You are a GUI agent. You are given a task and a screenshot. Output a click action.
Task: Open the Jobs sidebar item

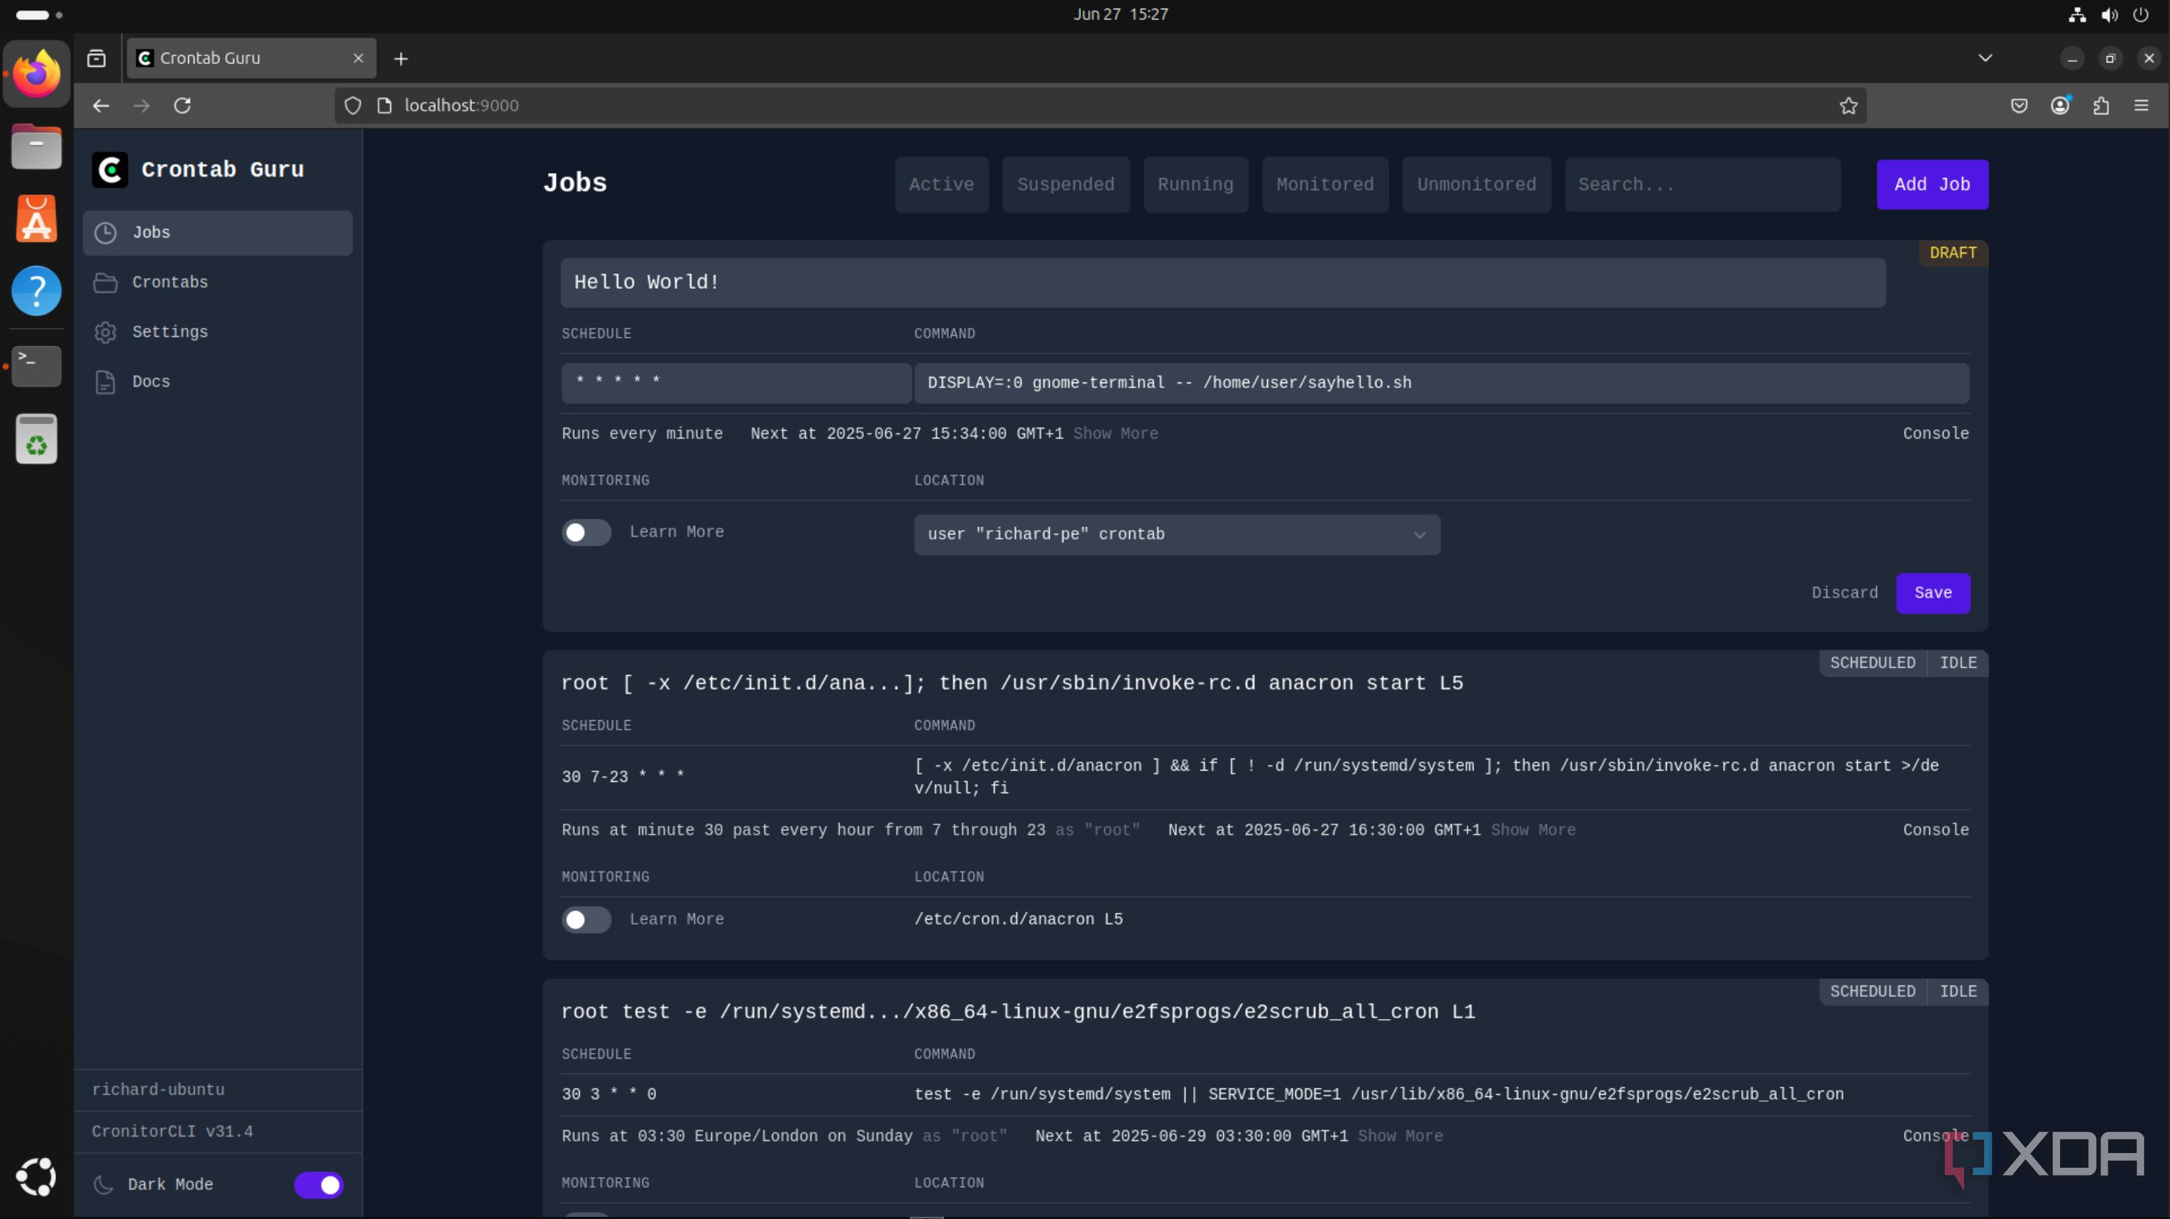(x=217, y=232)
